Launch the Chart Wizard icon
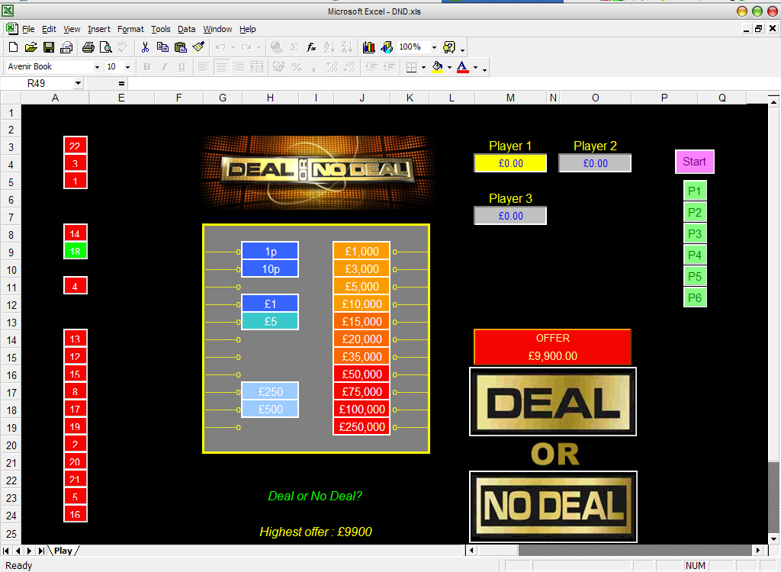This screenshot has height=572, width=781. point(369,47)
